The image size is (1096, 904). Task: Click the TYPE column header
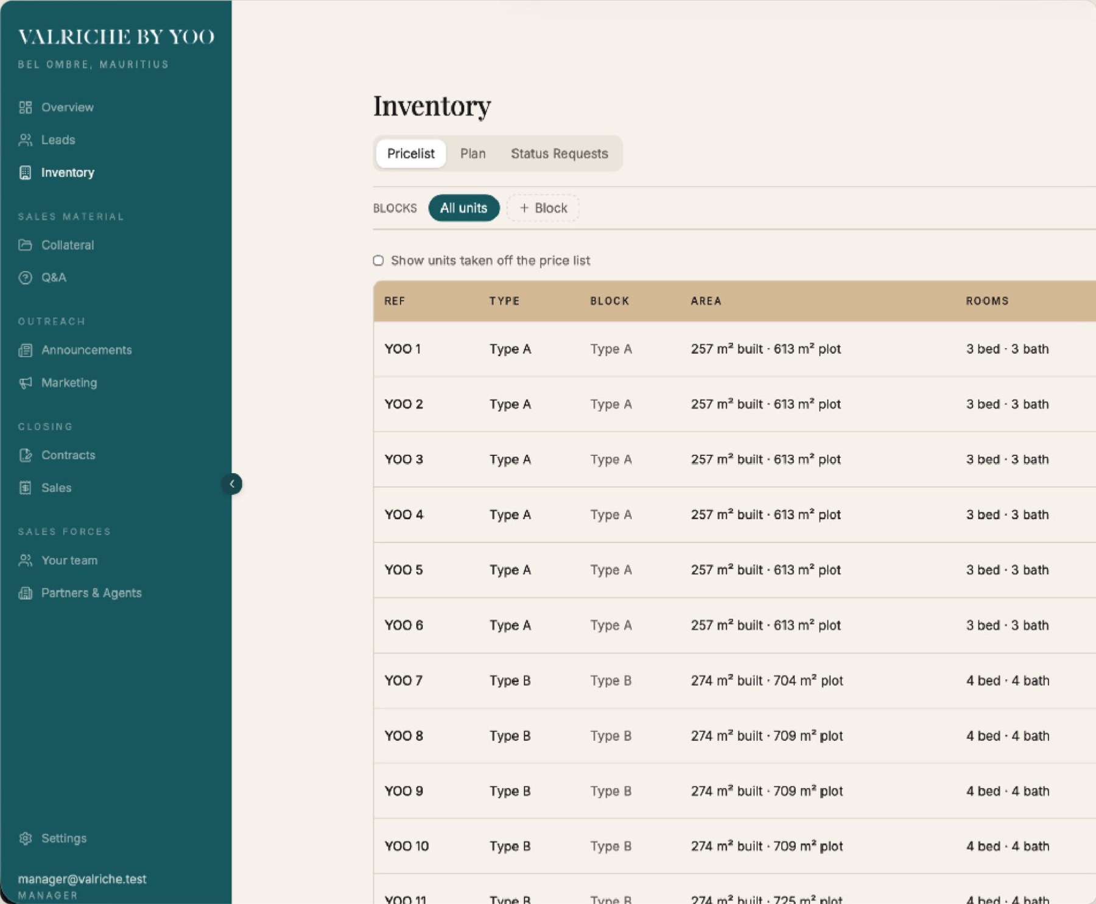tap(505, 301)
